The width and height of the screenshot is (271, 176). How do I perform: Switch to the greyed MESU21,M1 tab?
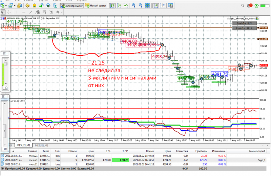point(41,145)
